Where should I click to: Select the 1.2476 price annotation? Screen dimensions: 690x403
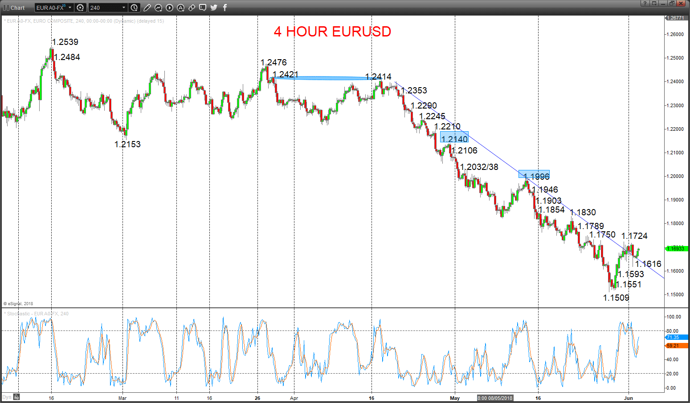[274, 62]
